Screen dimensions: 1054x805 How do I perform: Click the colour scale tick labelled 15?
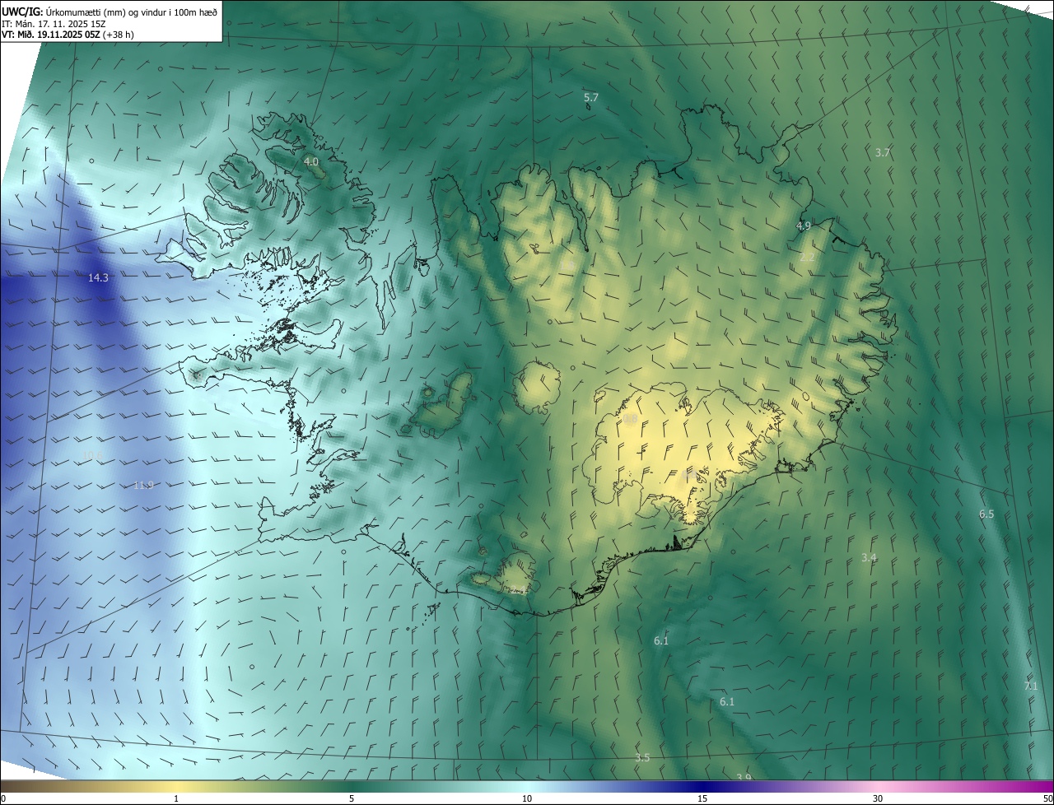tap(702, 798)
